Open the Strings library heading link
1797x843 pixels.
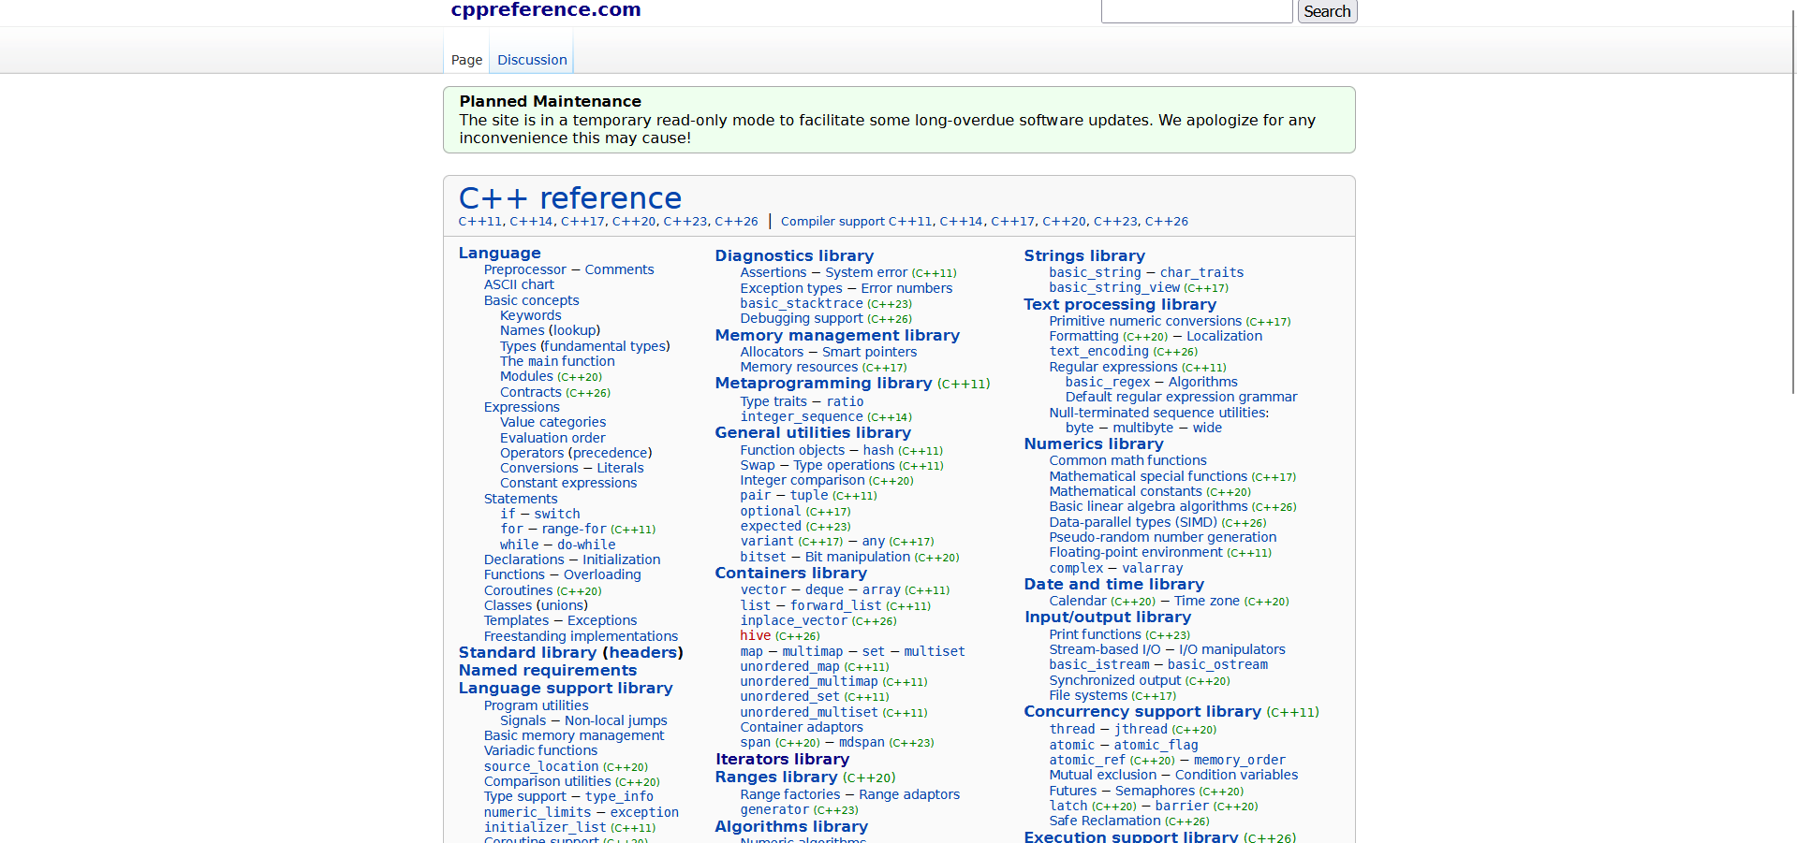point(1083,256)
